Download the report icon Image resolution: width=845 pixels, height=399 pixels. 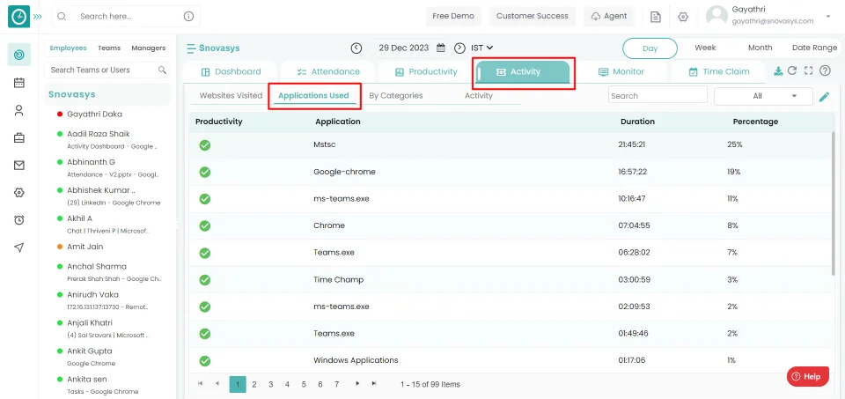coord(778,70)
